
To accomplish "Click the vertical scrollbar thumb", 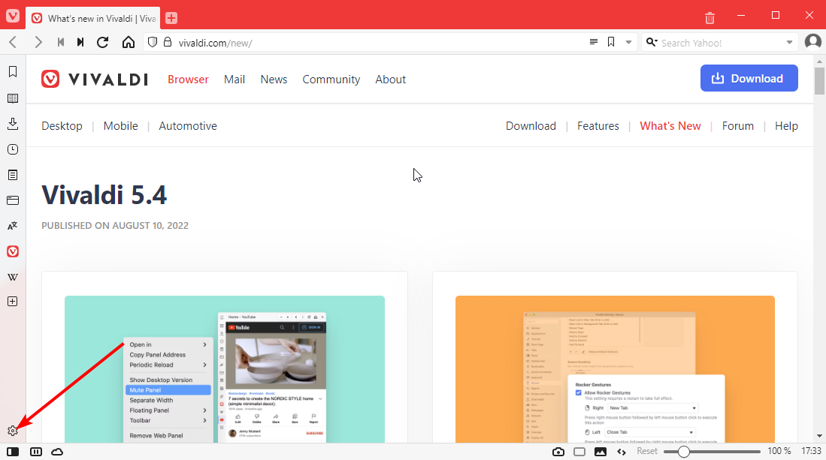I will [x=819, y=80].
